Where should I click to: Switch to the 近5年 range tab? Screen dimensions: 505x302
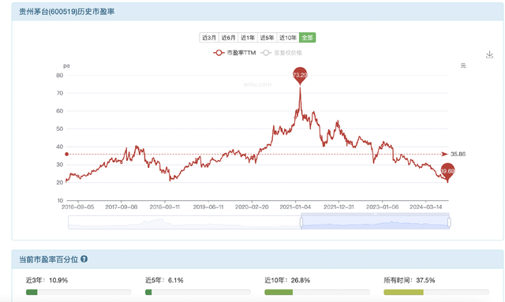(x=267, y=38)
